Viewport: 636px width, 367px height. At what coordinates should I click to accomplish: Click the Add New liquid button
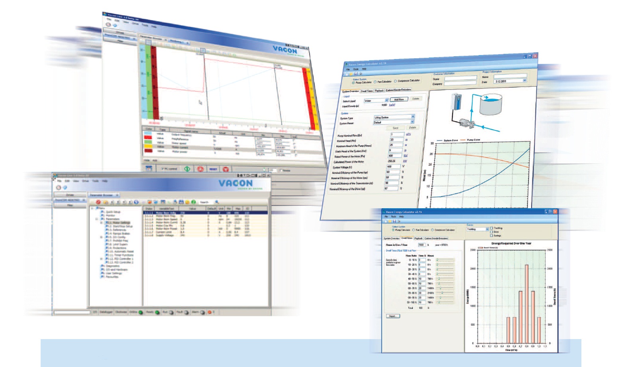click(x=398, y=99)
